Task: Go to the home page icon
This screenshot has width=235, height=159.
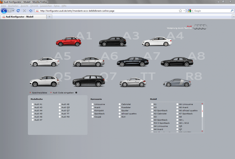Action: [x=31, y=11]
